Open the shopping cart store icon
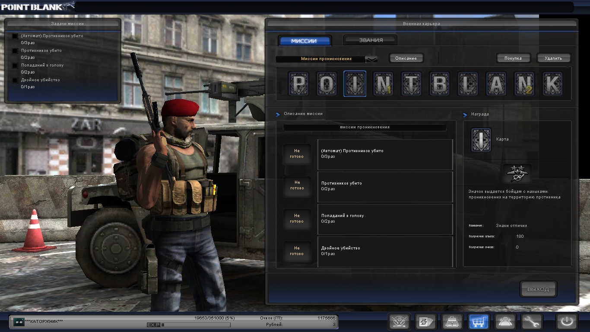Viewport: 590px width, 332px height. coord(479,322)
